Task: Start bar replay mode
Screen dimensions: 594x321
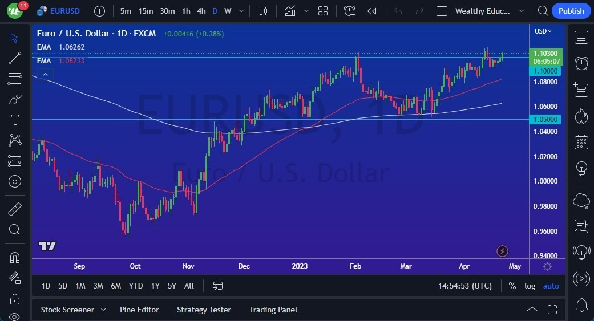Action: click(372, 11)
